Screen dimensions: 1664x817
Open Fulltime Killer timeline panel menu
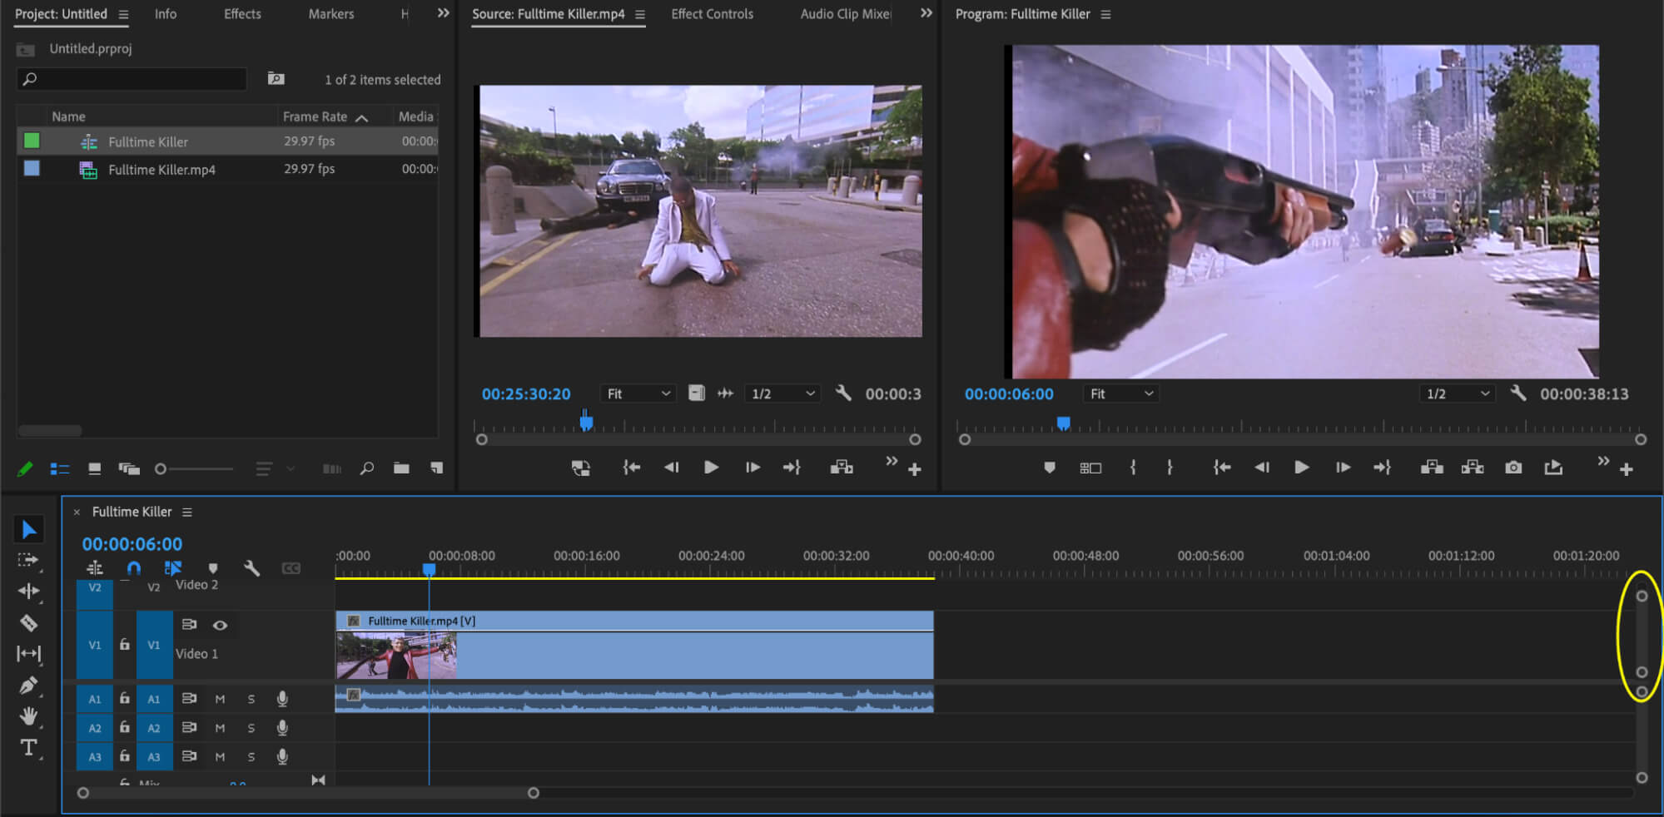(187, 512)
